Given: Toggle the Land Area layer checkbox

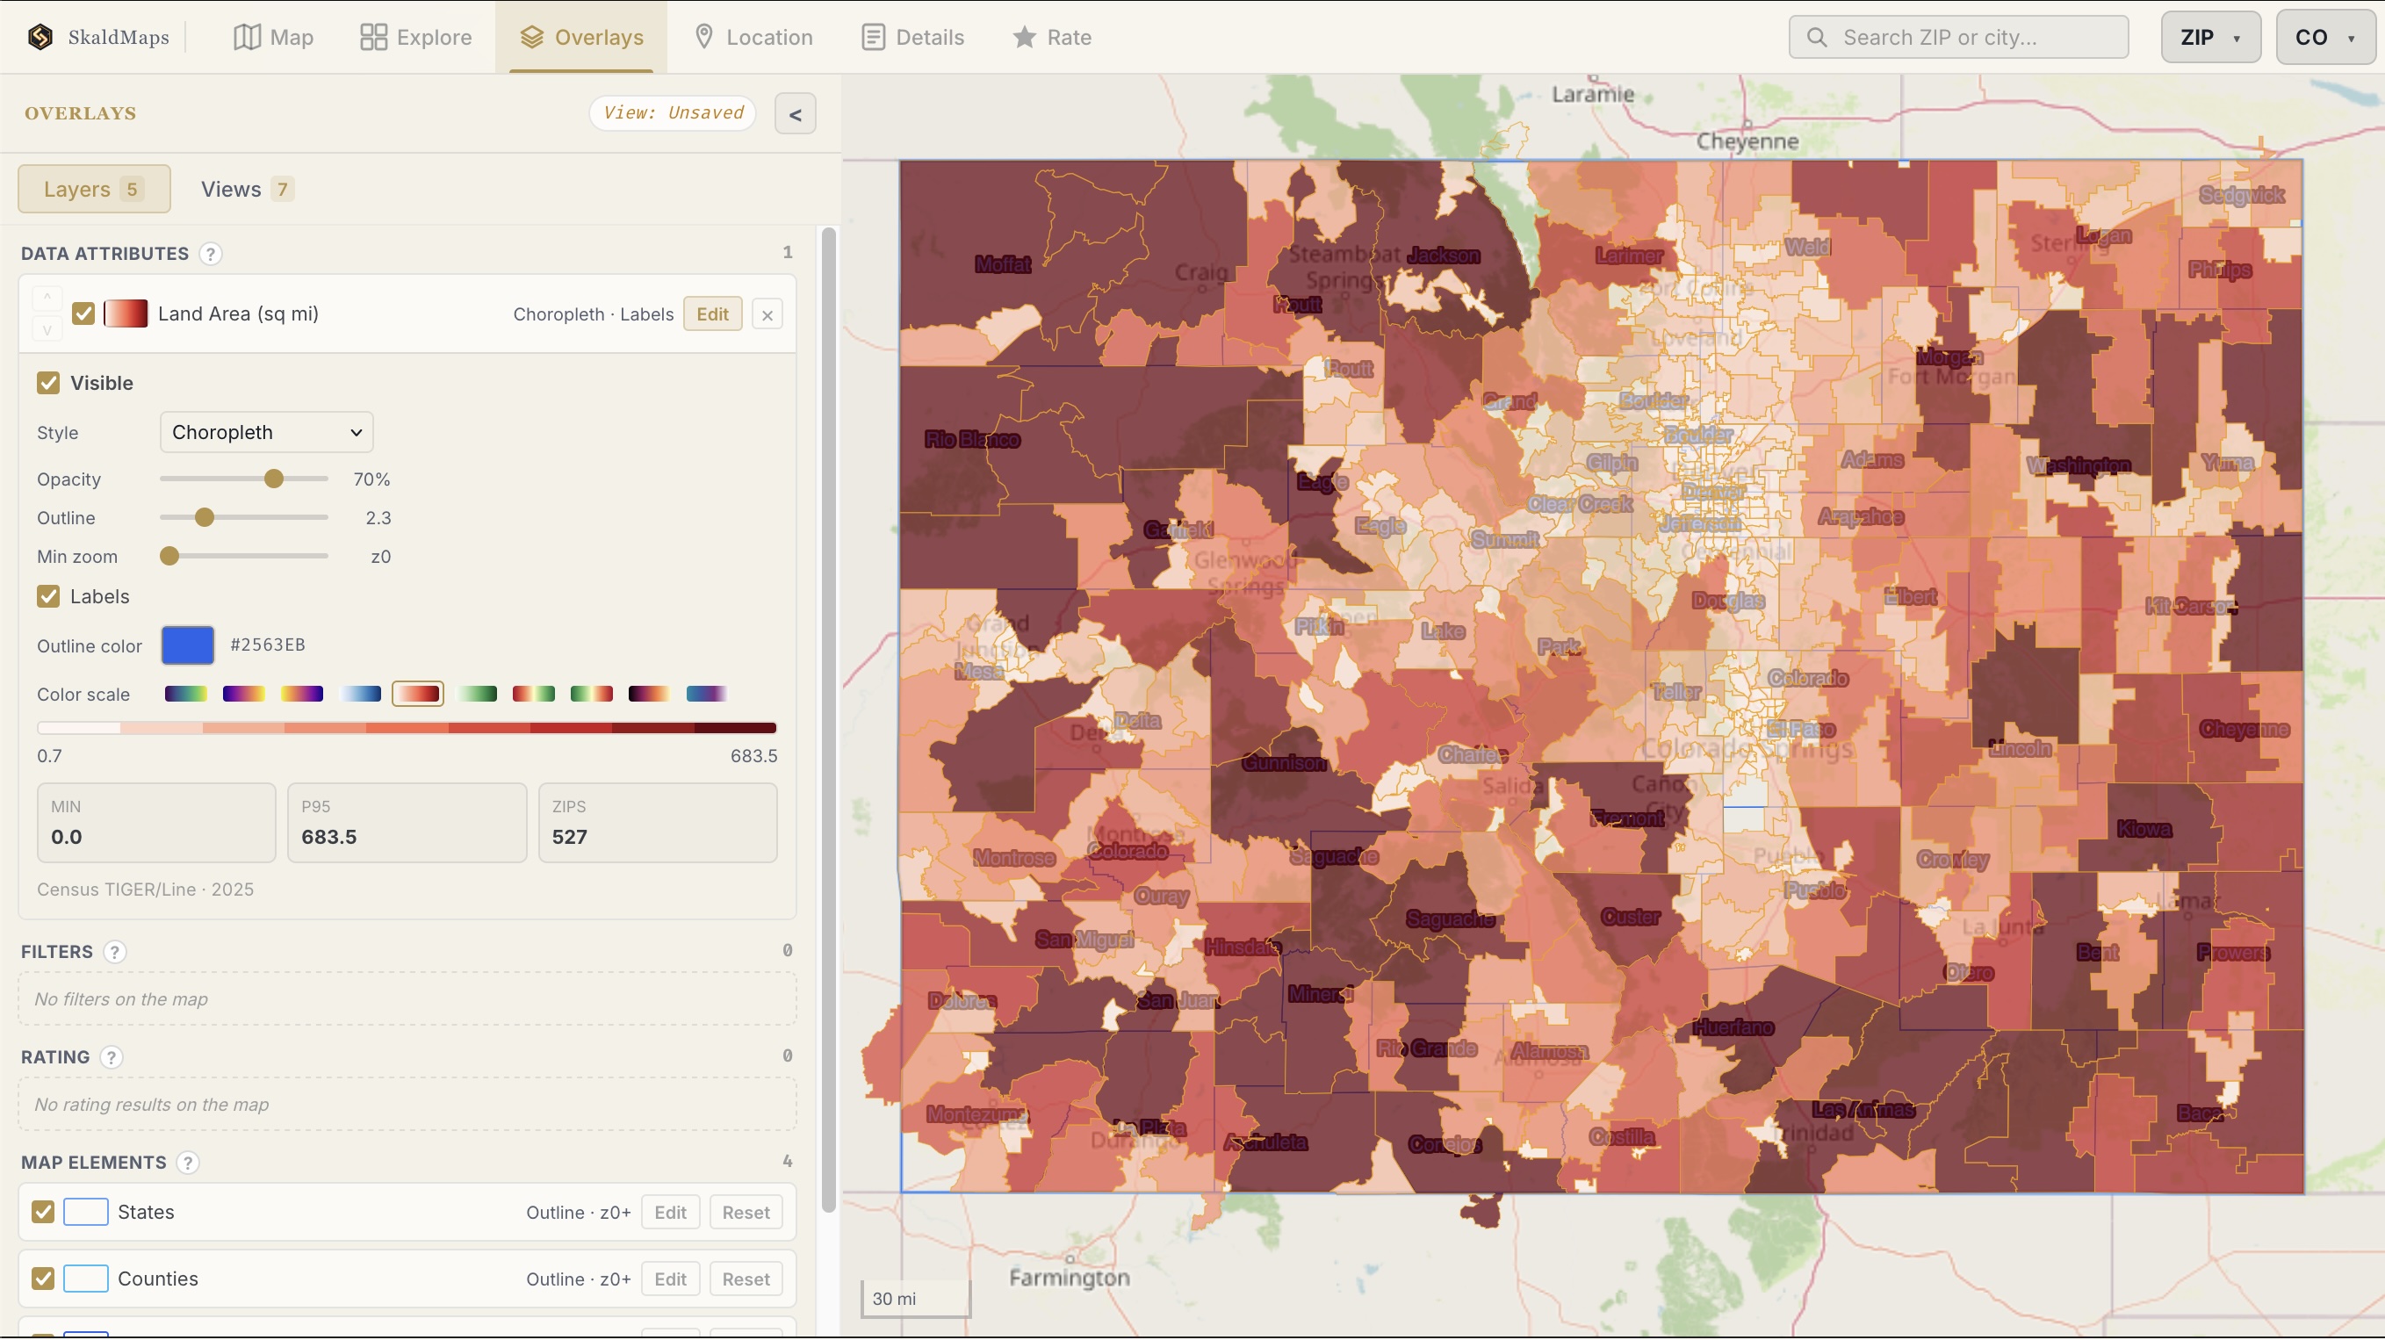Looking at the screenshot, I should point(83,314).
